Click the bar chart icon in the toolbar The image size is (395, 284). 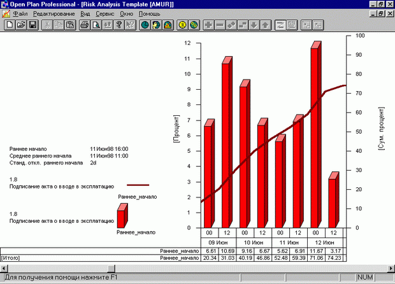tap(167, 25)
